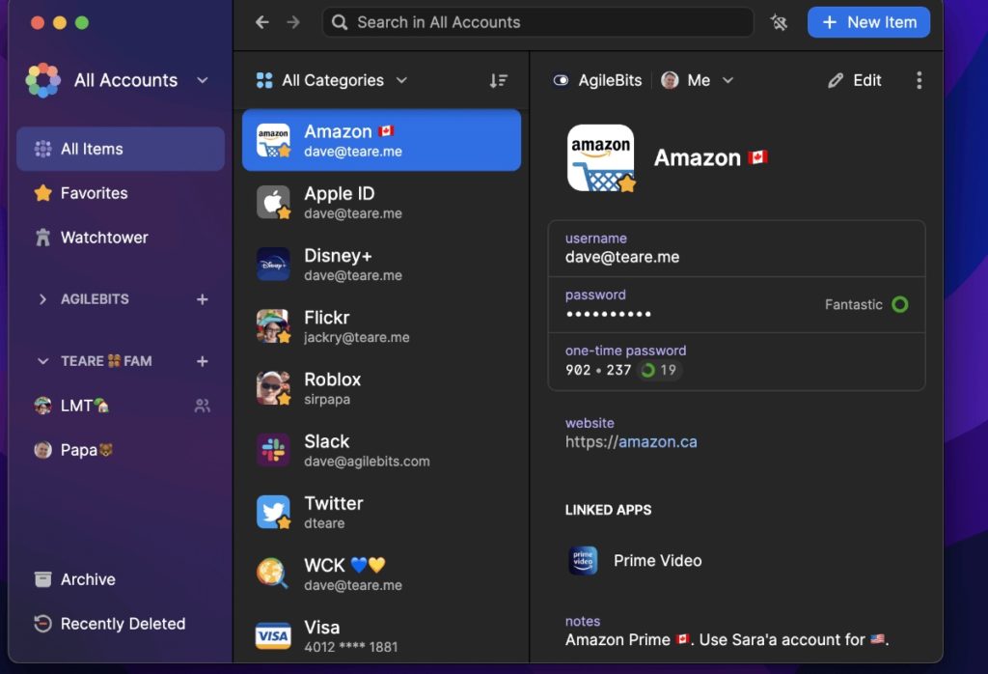
Task: Click the shared people icon beside LMT
Action: (x=203, y=407)
